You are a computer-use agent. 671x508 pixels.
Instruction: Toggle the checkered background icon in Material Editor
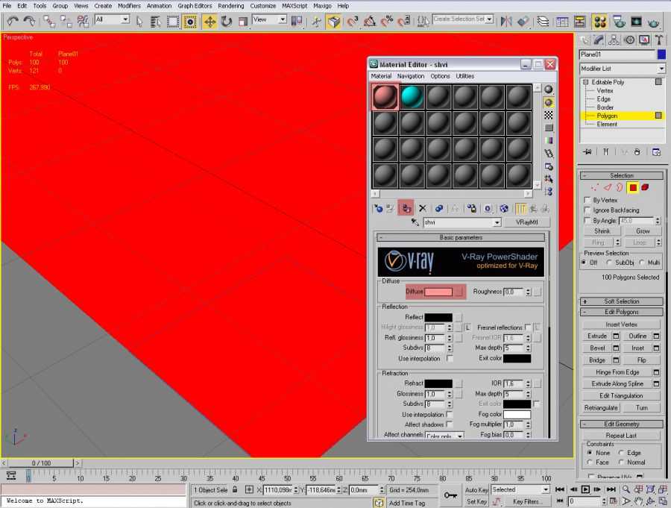pos(549,115)
